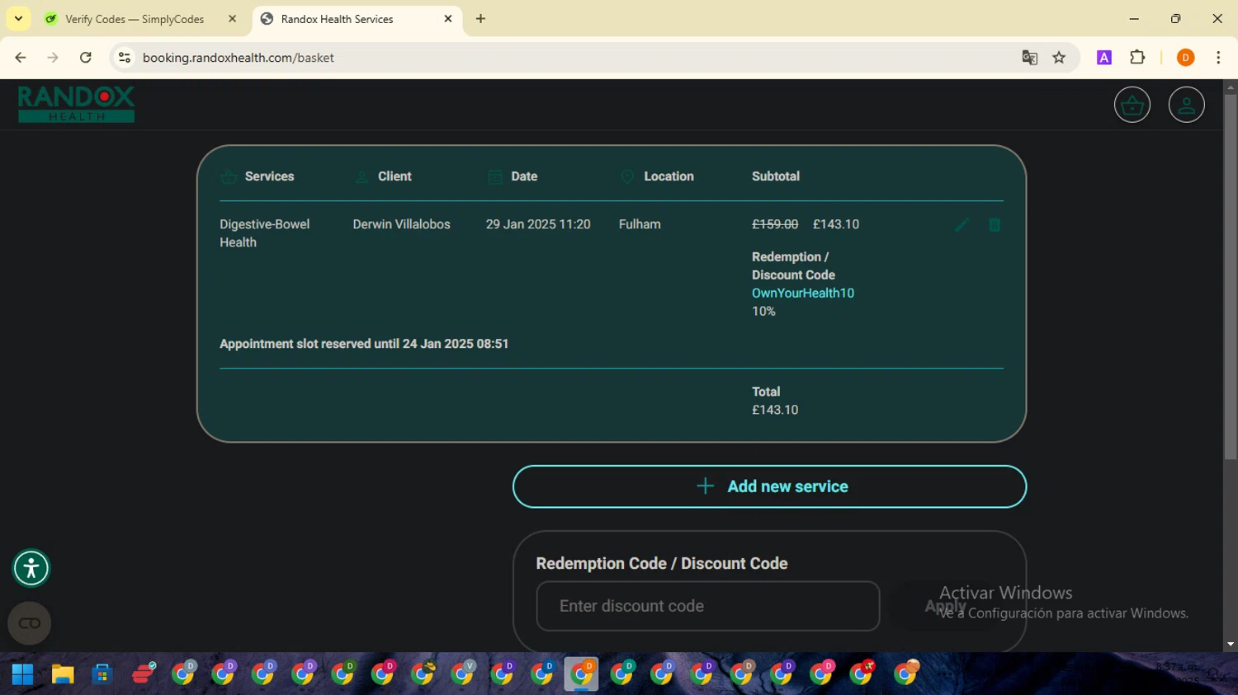The image size is (1238, 695).
Task: Open the purple A extension
Action: (x=1103, y=58)
